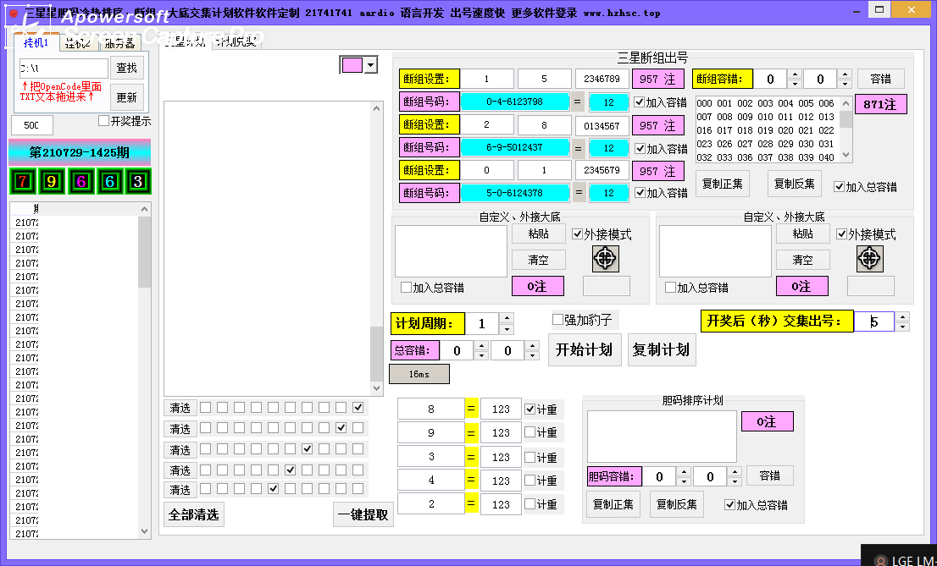Viewport: 937px width, 566px height.
Task: Enable the 强加豹子 checkbox
Action: coord(557,320)
